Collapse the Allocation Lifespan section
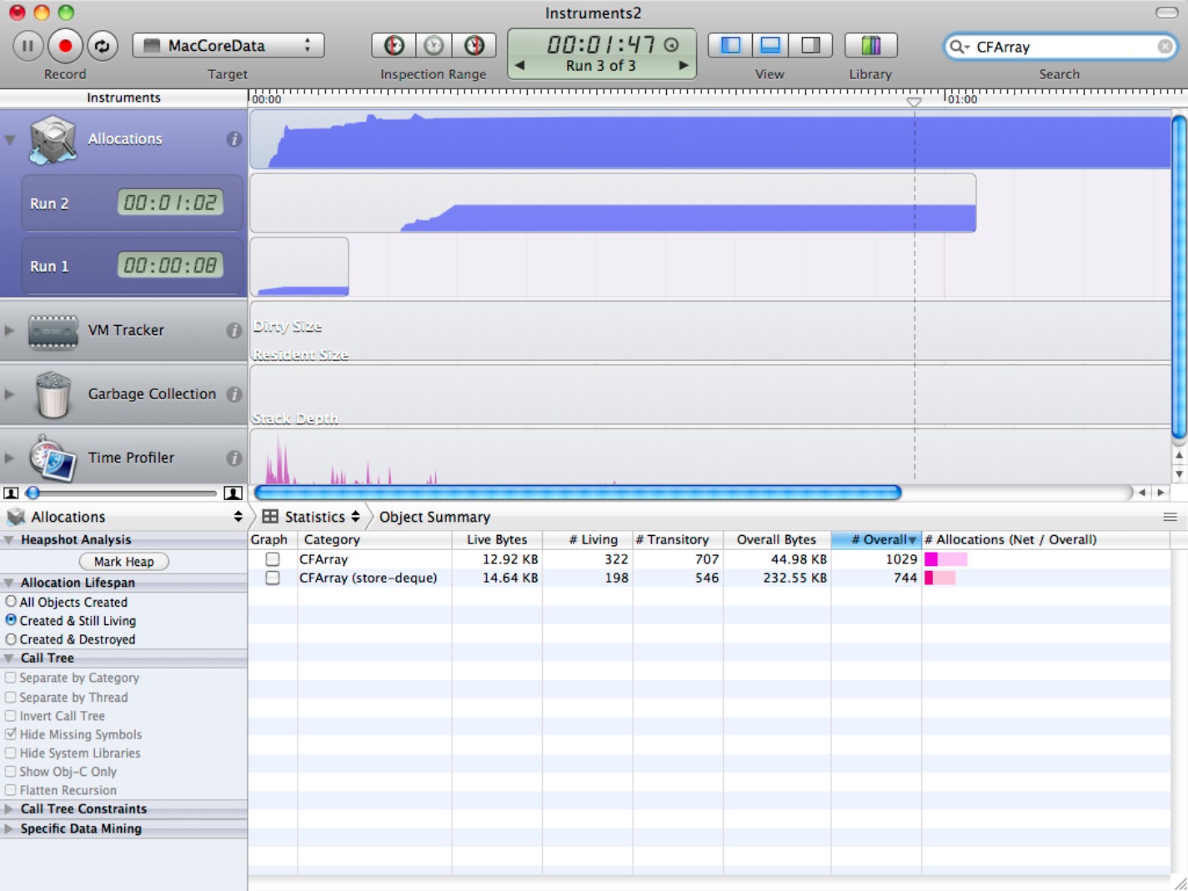1188x891 pixels. (x=9, y=583)
